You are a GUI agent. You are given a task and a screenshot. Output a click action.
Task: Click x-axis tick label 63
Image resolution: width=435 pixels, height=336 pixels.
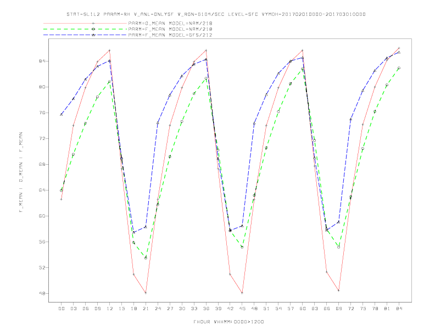(x=315, y=309)
